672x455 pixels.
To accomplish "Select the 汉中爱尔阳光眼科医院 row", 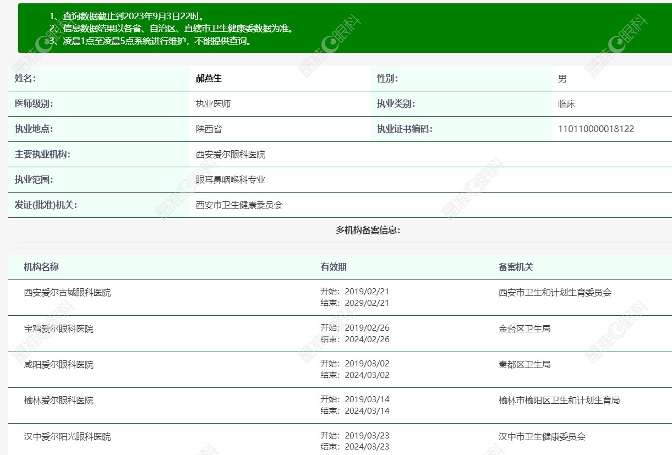I will tap(340, 440).
